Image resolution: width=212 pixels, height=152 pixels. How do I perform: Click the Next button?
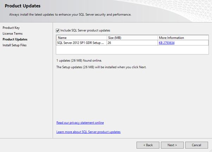(x=172, y=145)
